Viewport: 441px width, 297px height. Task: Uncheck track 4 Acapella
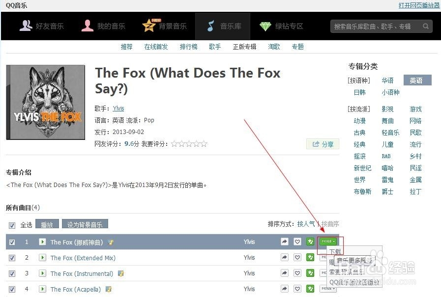12,289
